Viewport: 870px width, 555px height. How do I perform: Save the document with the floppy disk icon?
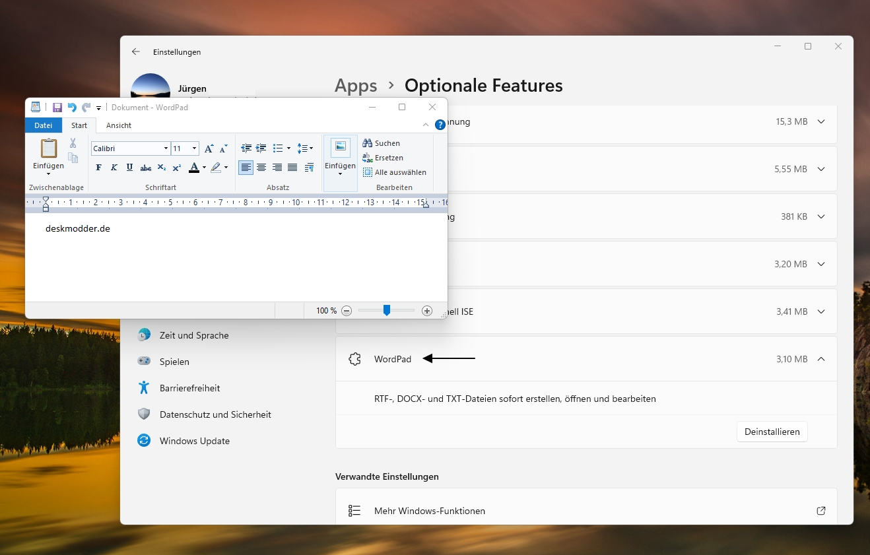(57, 108)
